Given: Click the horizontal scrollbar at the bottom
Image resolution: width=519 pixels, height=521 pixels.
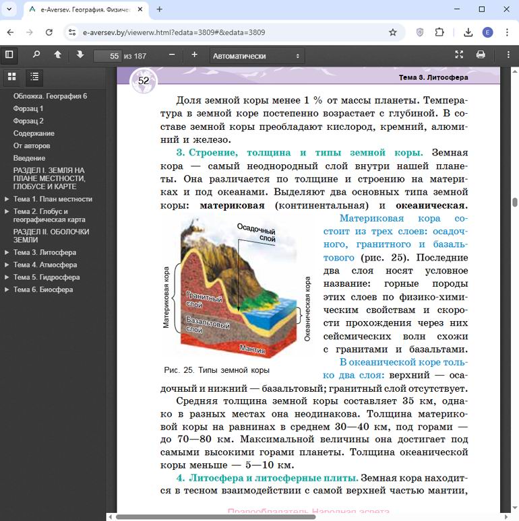Looking at the screenshot, I should [216, 516].
